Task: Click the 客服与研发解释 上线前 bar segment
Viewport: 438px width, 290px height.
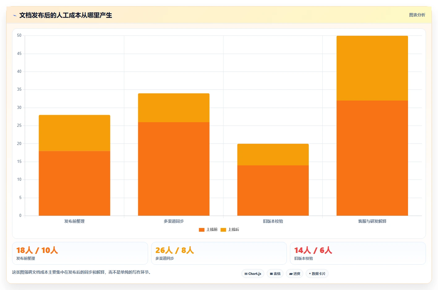Action: click(372, 158)
